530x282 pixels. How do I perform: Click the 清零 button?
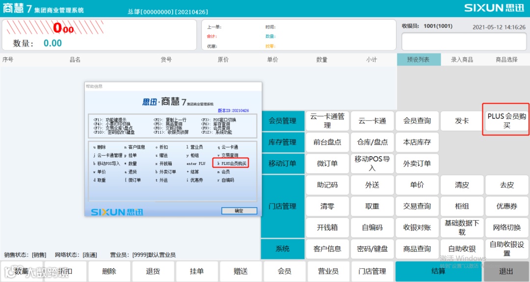[x=327, y=206]
